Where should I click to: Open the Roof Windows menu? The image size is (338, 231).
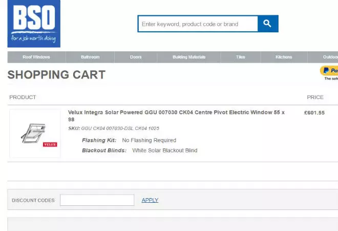36,57
